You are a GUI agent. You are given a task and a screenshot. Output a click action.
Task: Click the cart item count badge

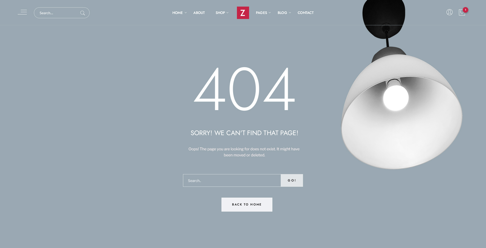465,10
